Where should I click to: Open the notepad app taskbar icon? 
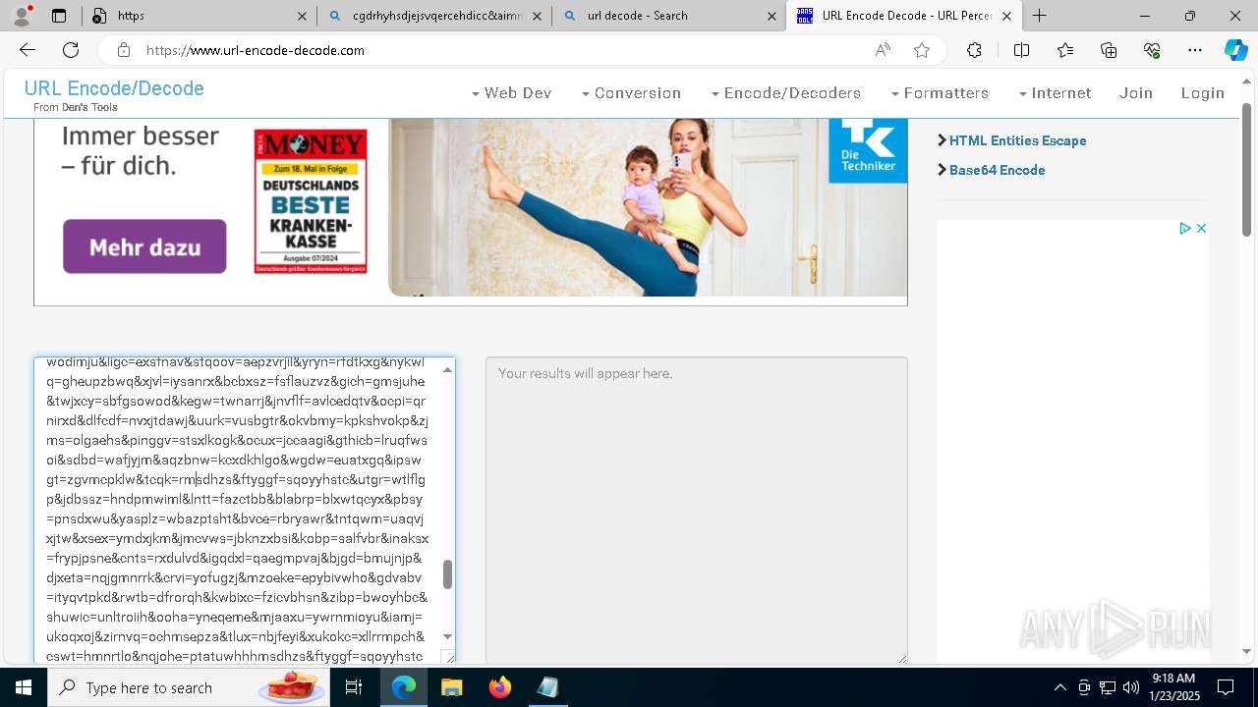coord(547,687)
